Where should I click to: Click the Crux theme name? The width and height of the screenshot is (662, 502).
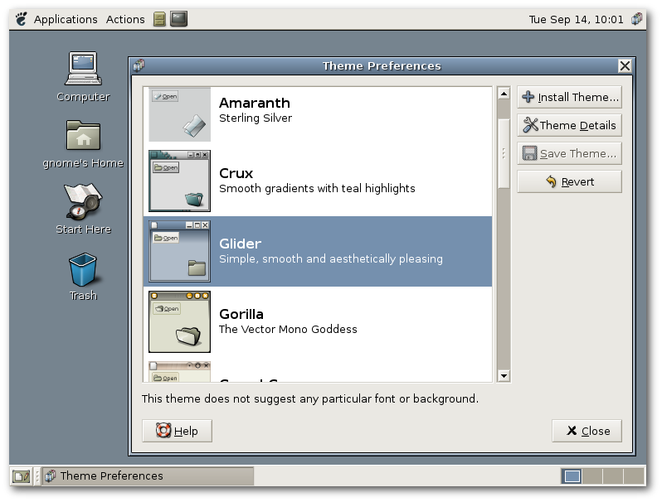click(236, 173)
